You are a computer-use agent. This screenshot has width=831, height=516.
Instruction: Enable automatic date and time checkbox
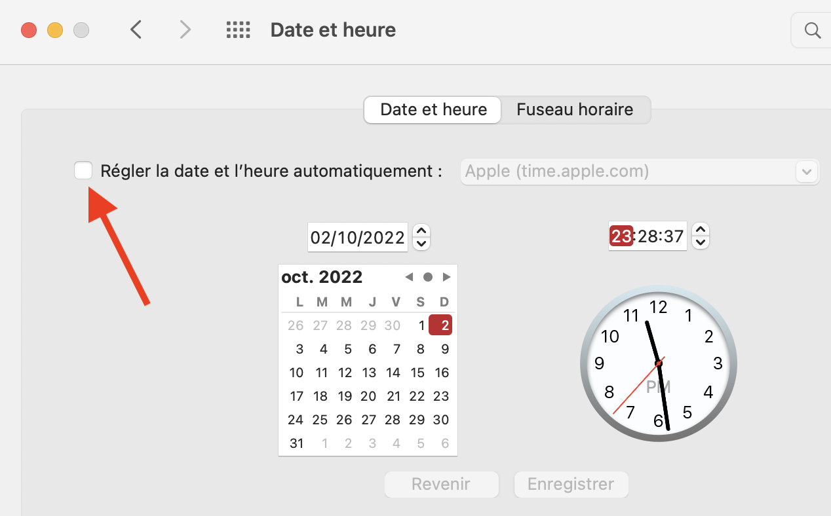tap(83, 171)
